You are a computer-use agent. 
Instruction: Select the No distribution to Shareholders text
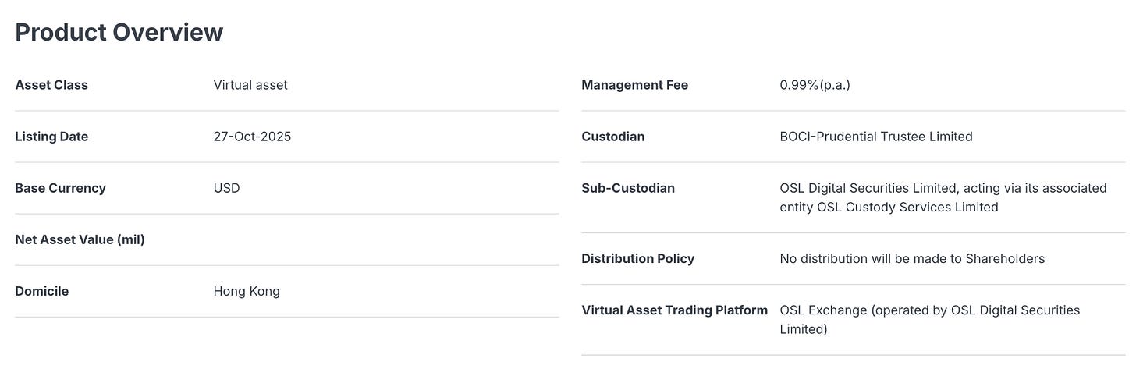pyautogui.click(x=912, y=258)
